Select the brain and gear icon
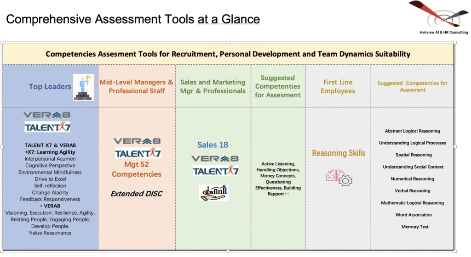This screenshot has width=471, height=257. click(x=339, y=177)
